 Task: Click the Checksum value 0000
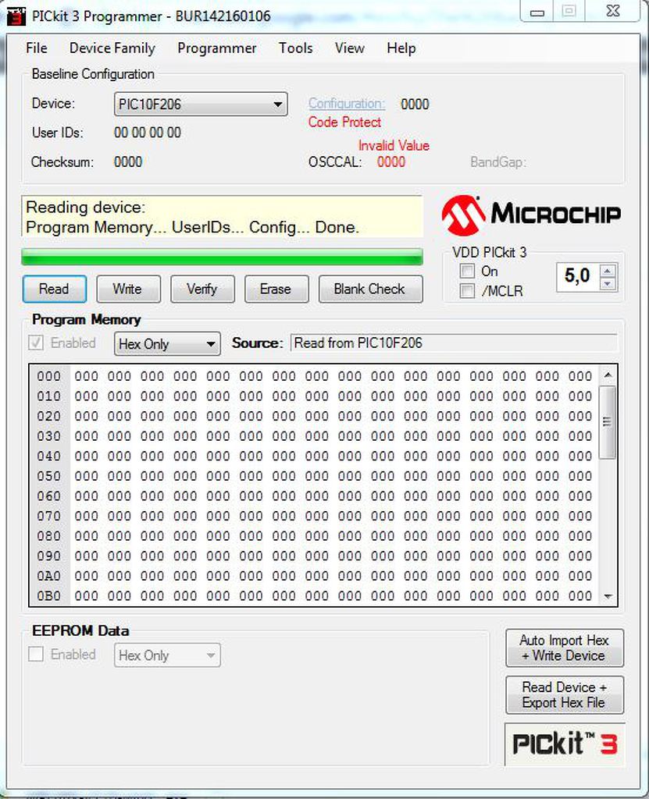point(128,162)
